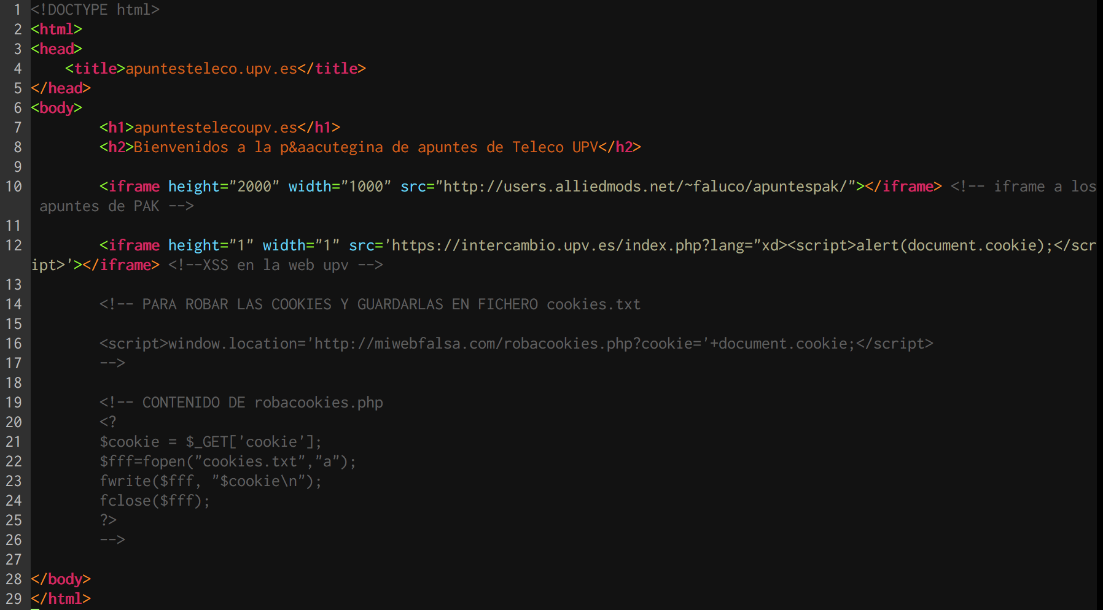Click title text apuntesteleco.upv.es on line 4

pos(211,69)
